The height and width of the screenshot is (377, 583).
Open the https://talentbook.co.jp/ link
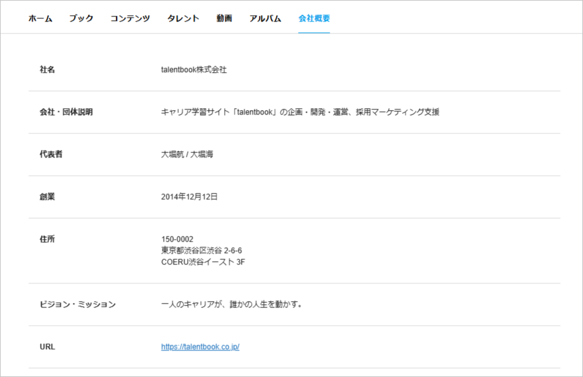[200, 347]
